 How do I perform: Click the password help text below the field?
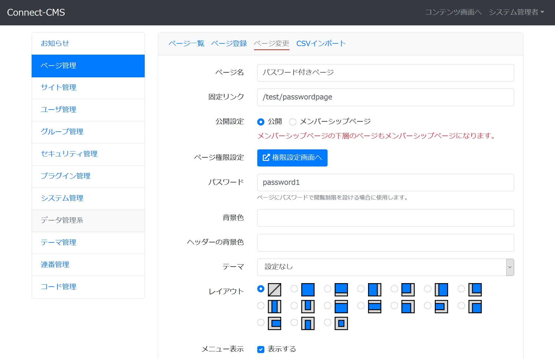pos(333,198)
